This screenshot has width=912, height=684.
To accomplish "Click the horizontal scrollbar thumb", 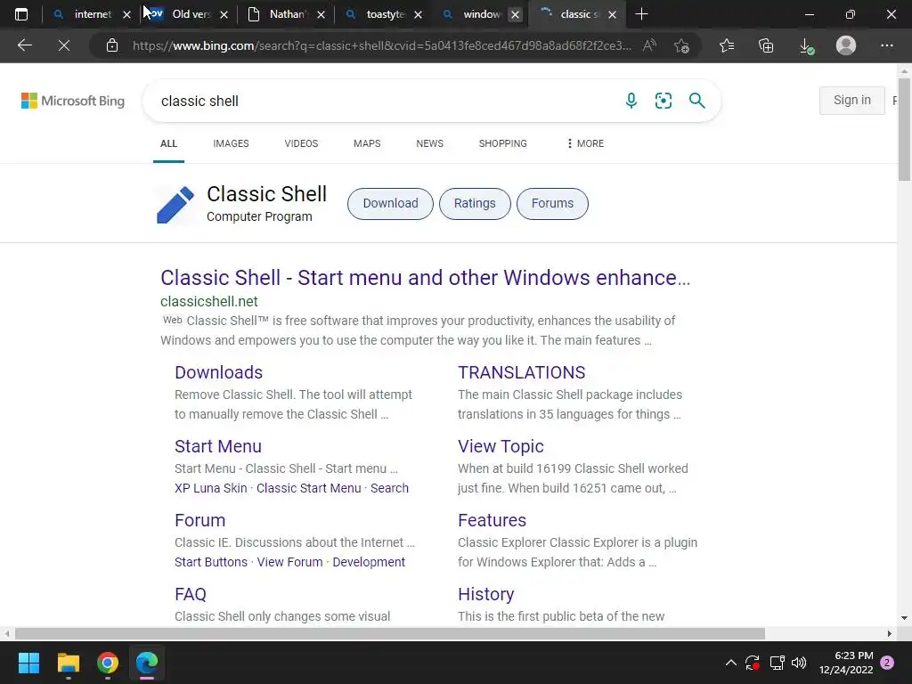I will click(390, 633).
